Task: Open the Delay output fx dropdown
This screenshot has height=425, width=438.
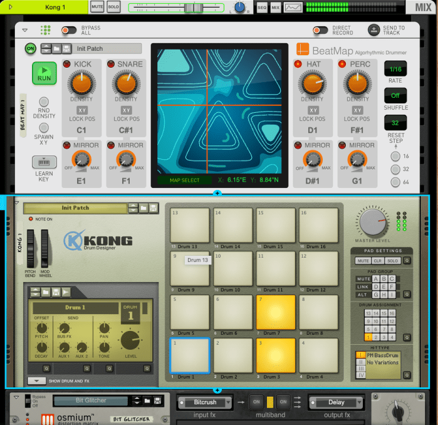Action: pos(336,402)
